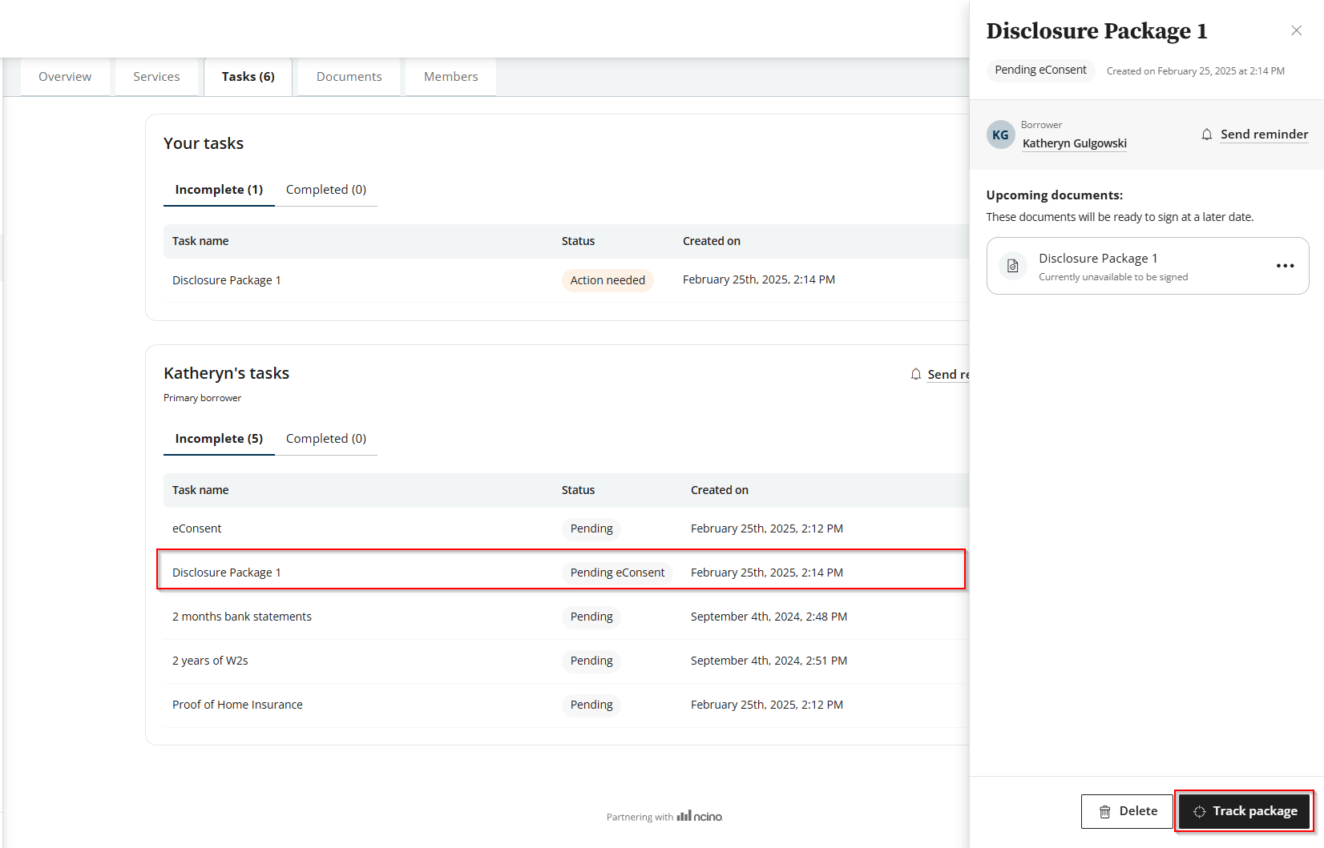Click the Track package button
The image size is (1324, 848).
point(1245,811)
